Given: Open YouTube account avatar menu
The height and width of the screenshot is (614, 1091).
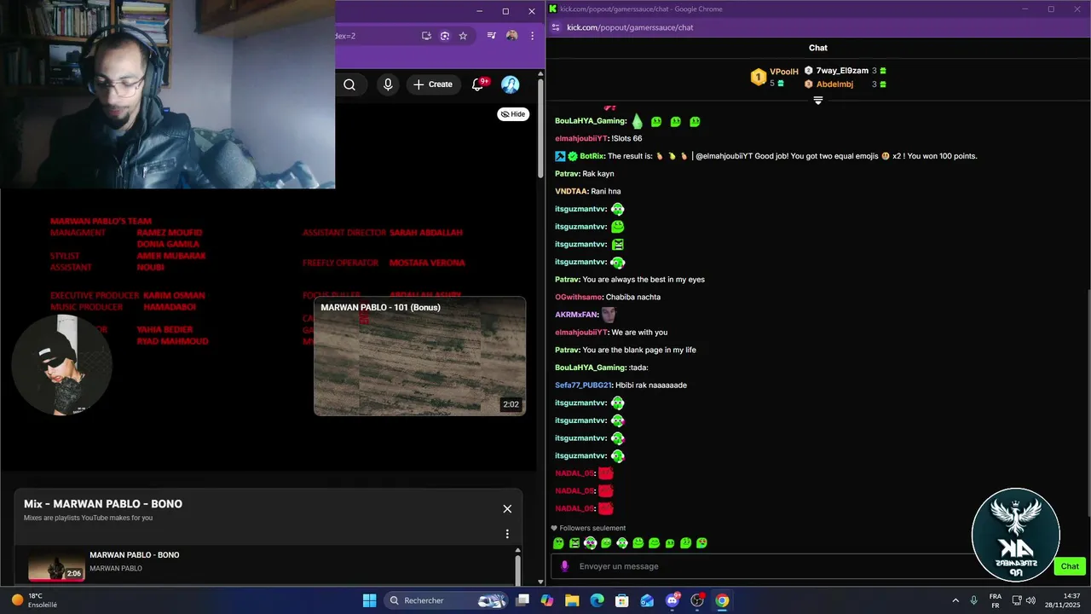Looking at the screenshot, I should [511, 84].
